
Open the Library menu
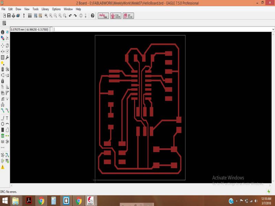[x=45, y=9]
